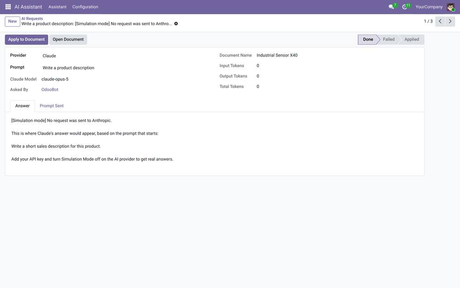
Task: Go to the previous record arrow
Action: click(440, 22)
